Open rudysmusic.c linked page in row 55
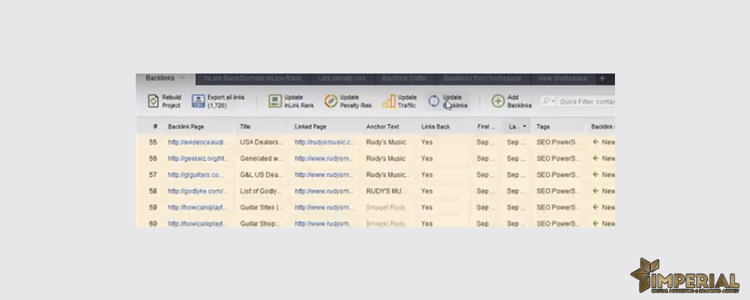This screenshot has width=750, height=300. 325,142
